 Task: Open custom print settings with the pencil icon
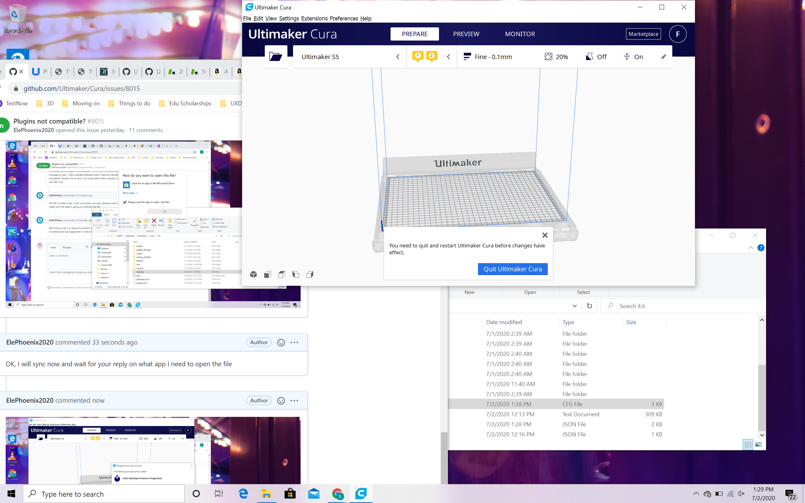(663, 57)
